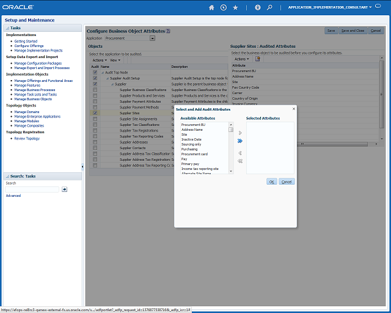Collapse the Search: Tasks panel
The width and height of the screenshot is (391, 313).
pos(7,177)
